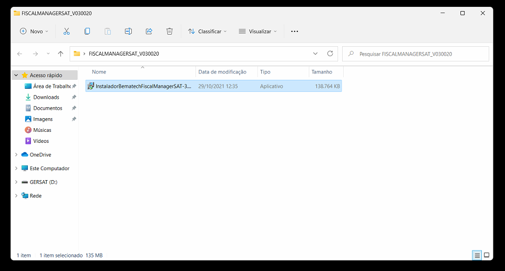Click the Copy icon in toolbar
This screenshot has height=271, width=505.
point(87,31)
